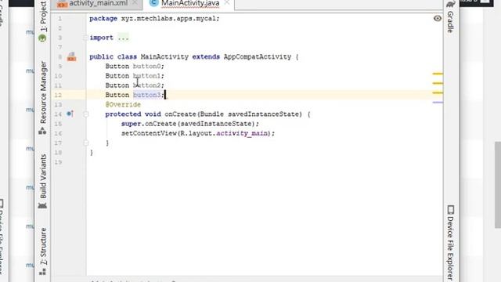The image size is (501, 282).
Task: Click the savedInstanceState parameter in onCreate signature
Action: pos(265,114)
